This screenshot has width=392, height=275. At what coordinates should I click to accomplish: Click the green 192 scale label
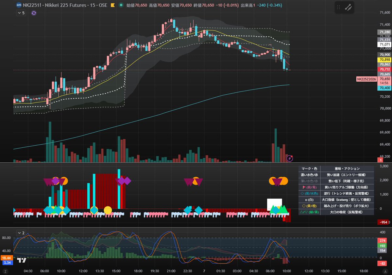(383, 246)
